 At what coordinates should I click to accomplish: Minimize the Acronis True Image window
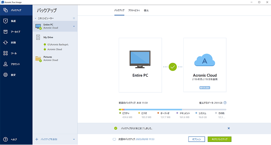tap(252, 2)
